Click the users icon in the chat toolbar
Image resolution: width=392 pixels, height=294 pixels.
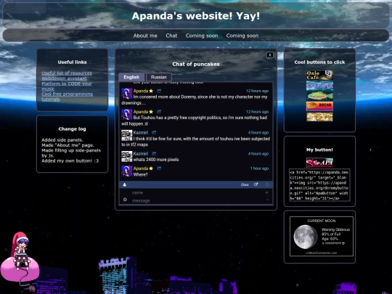pos(125,185)
